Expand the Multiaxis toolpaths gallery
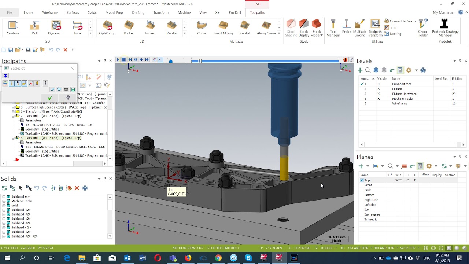 [279, 33]
